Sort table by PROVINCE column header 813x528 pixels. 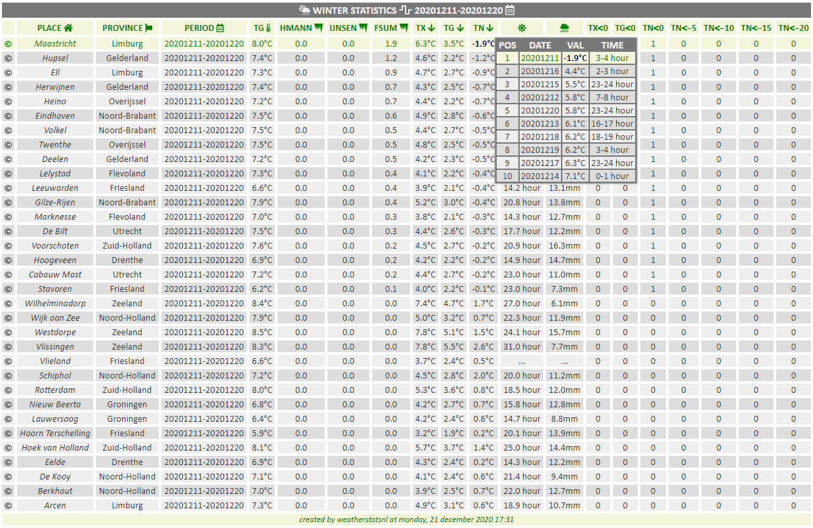(x=127, y=28)
